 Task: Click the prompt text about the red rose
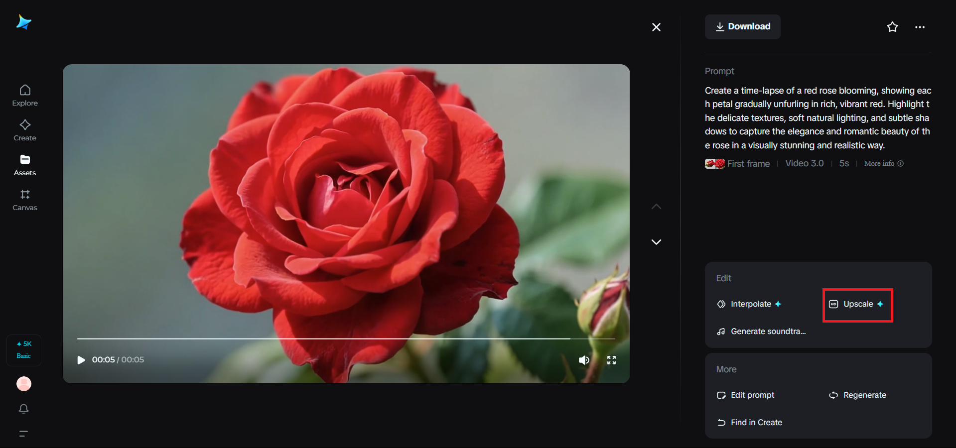[818, 118]
